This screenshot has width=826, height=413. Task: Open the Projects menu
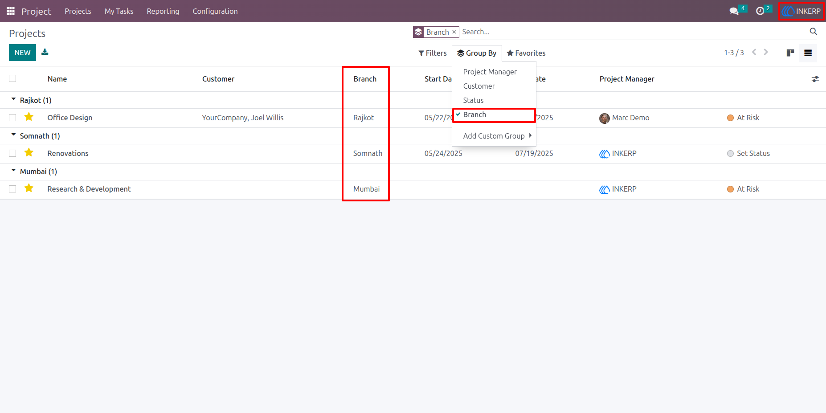78,11
